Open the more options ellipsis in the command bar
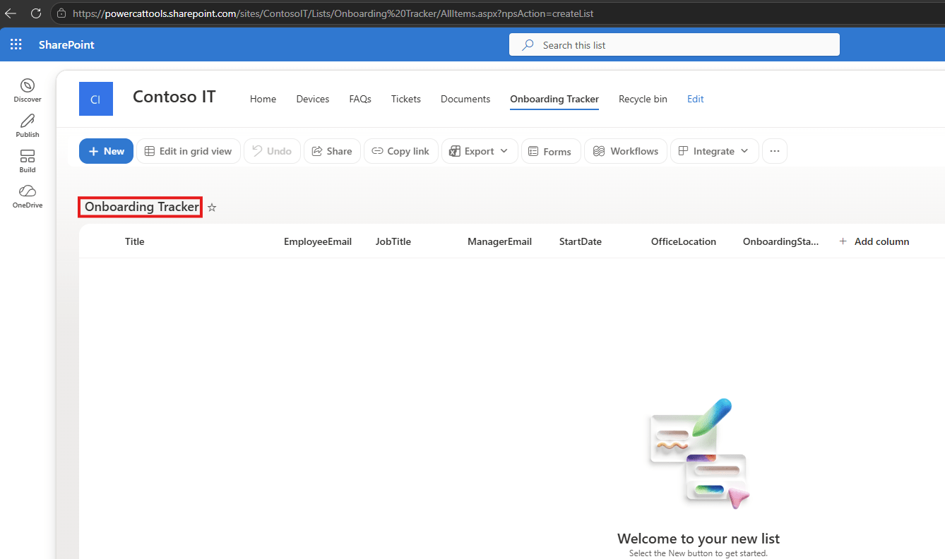The height and width of the screenshot is (559, 945). 775,151
